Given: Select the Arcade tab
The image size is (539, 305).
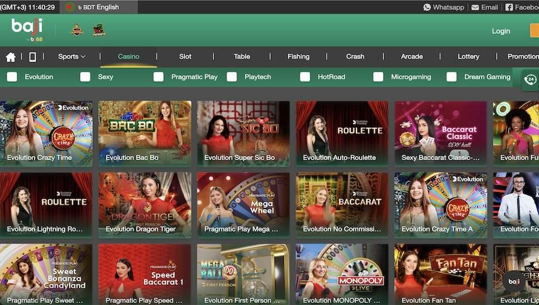Looking at the screenshot, I should pyautogui.click(x=412, y=57).
